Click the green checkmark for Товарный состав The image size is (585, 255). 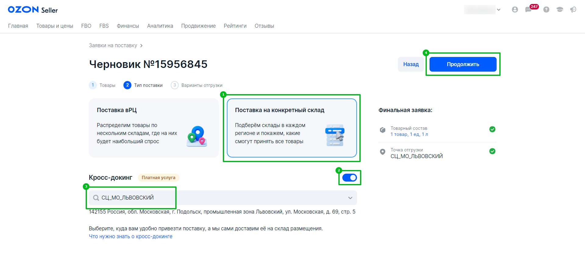492,129
